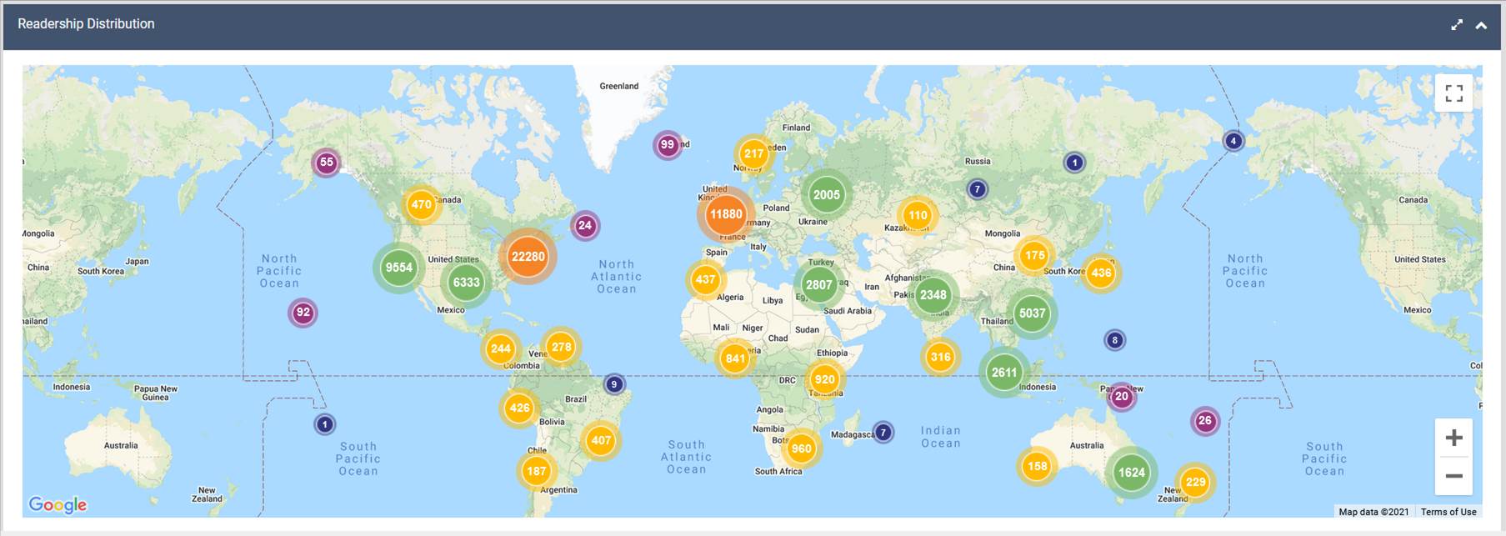1506x536 pixels.
Task: Select the purple 55 cluster in Alaska
Action: [326, 163]
